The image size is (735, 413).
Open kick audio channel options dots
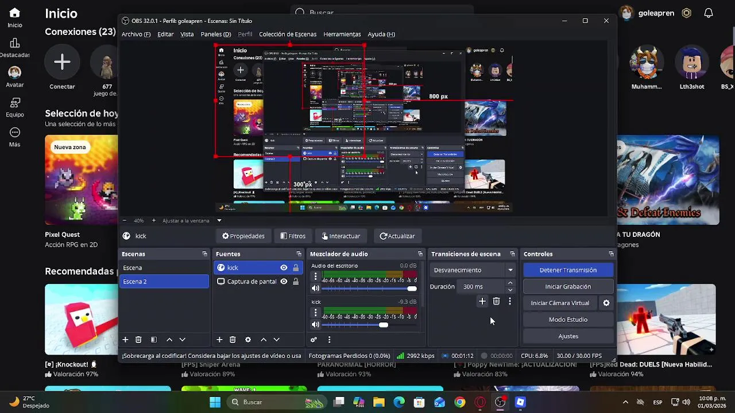pyautogui.click(x=315, y=313)
